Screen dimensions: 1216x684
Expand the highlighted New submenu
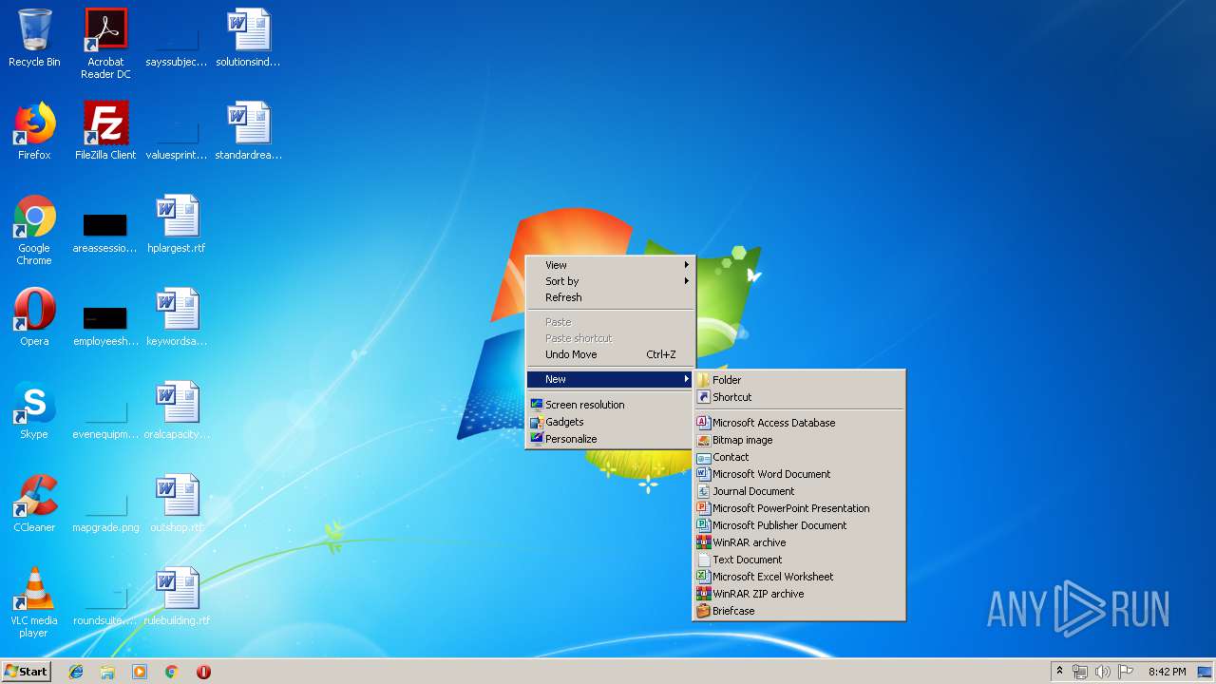coord(610,379)
